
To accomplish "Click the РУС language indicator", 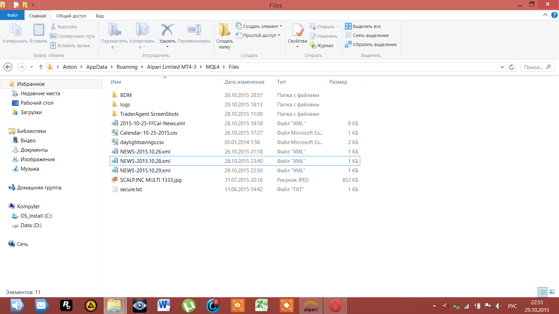I will [x=513, y=306].
